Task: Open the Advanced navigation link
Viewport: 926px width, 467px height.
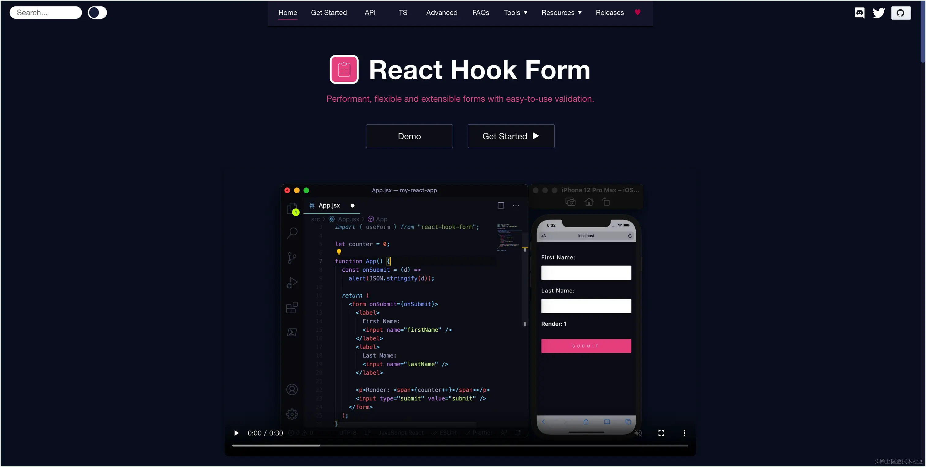Action: point(442,13)
